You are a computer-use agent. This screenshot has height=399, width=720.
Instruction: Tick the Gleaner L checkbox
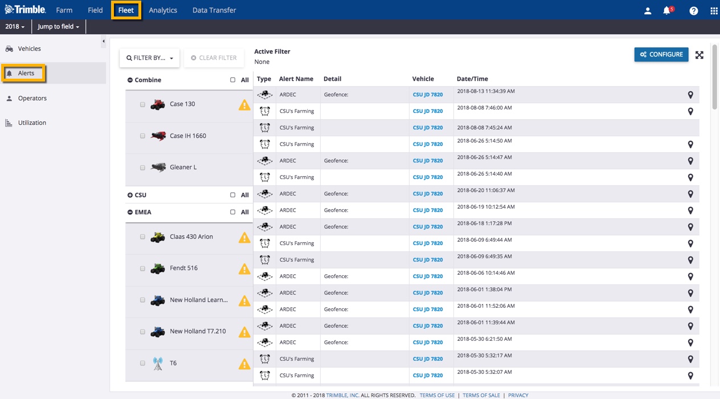click(x=142, y=168)
